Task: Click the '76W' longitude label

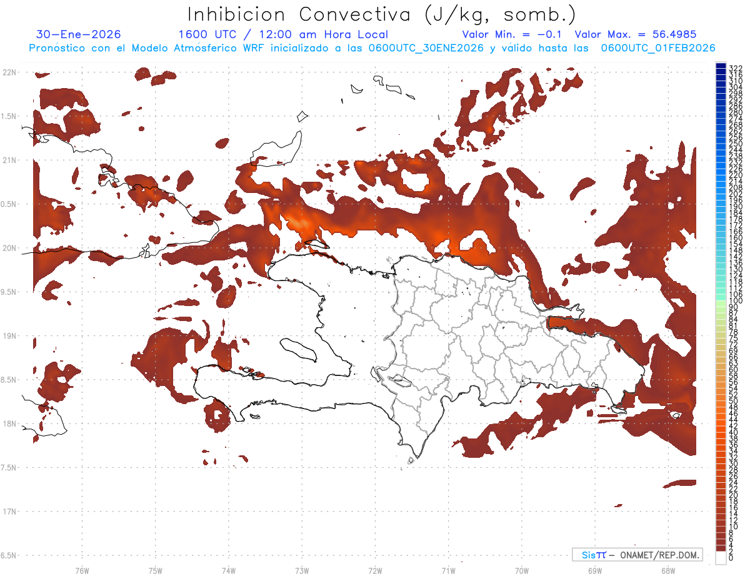Action: coord(82,570)
